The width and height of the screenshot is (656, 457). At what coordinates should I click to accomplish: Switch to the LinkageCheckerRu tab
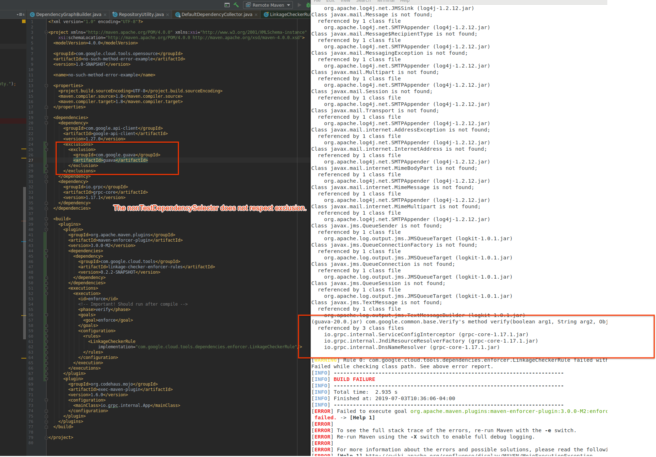click(288, 14)
